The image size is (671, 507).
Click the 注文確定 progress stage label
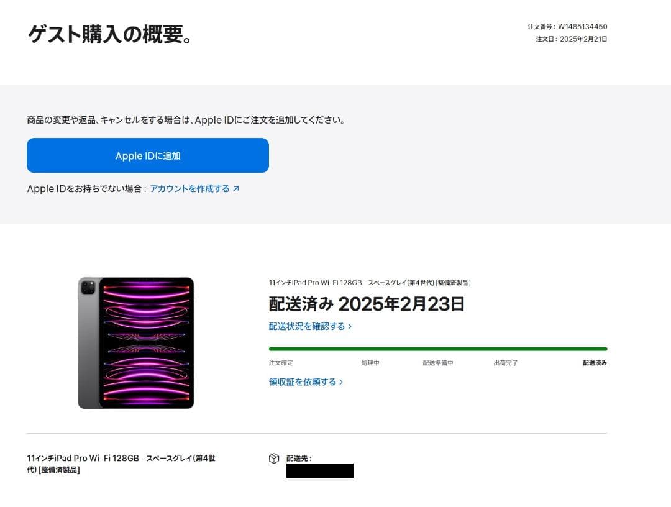point(280,363)
